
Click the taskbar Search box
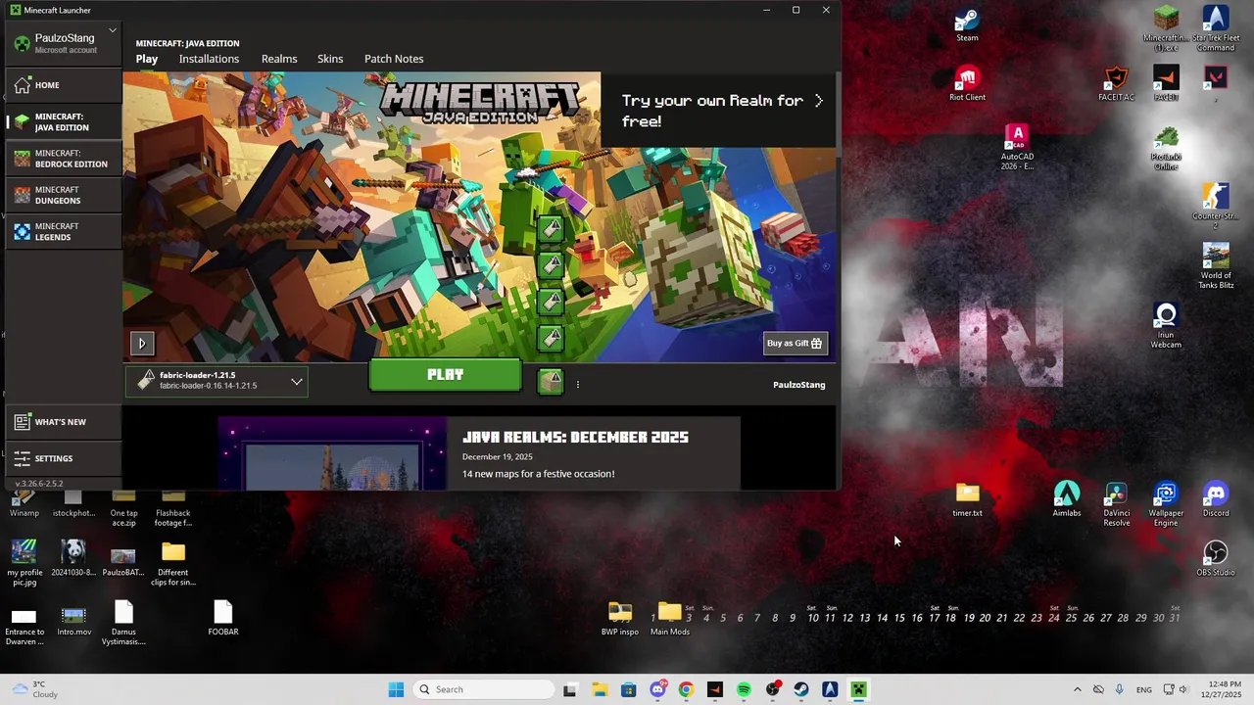pyautogui.click(x=484, y=689)
